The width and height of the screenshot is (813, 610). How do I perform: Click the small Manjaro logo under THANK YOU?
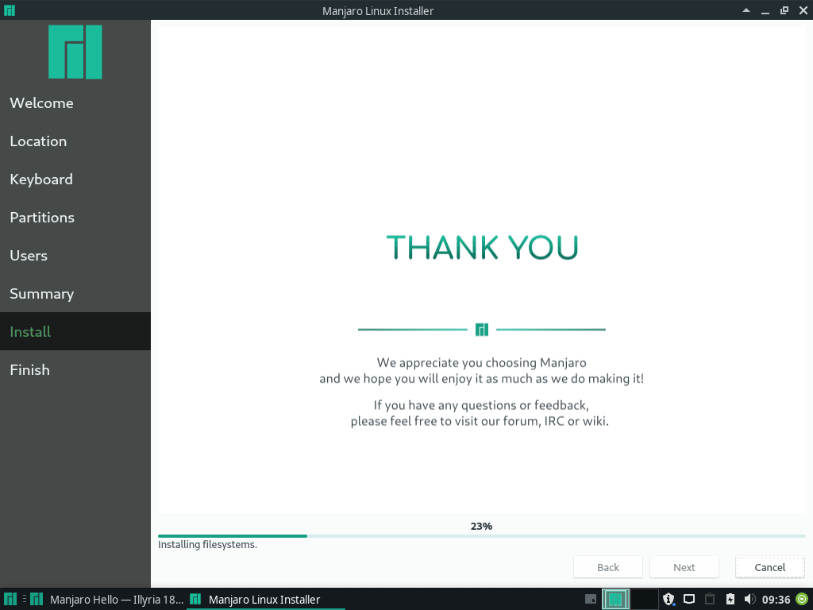coord(482,330)
